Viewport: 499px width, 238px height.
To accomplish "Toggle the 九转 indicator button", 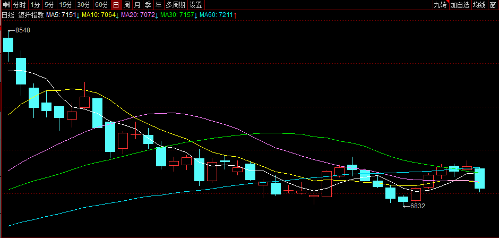I will tap(441, 5).
